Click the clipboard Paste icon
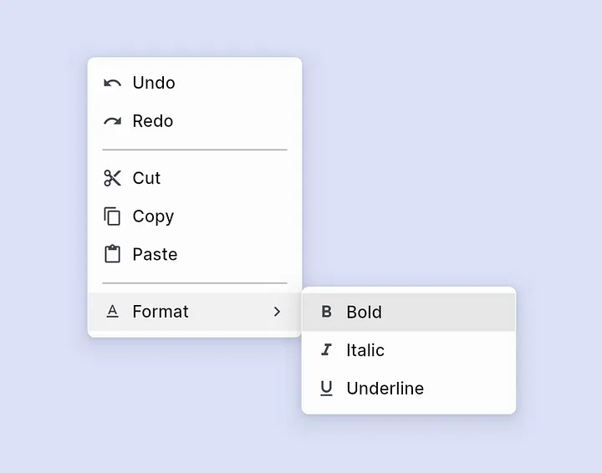The width and height of the screenshot is (602, 473). [112, 254]
